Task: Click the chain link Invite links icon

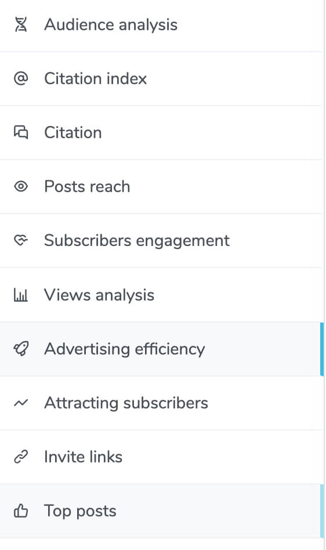Action: (x=21, y=457)
